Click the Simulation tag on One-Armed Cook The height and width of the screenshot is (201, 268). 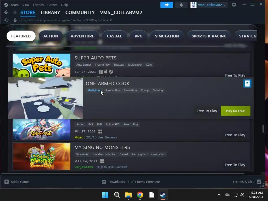130,90
